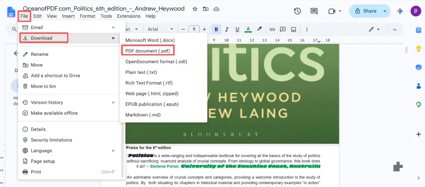Open Details from File menu

(69, 129)
